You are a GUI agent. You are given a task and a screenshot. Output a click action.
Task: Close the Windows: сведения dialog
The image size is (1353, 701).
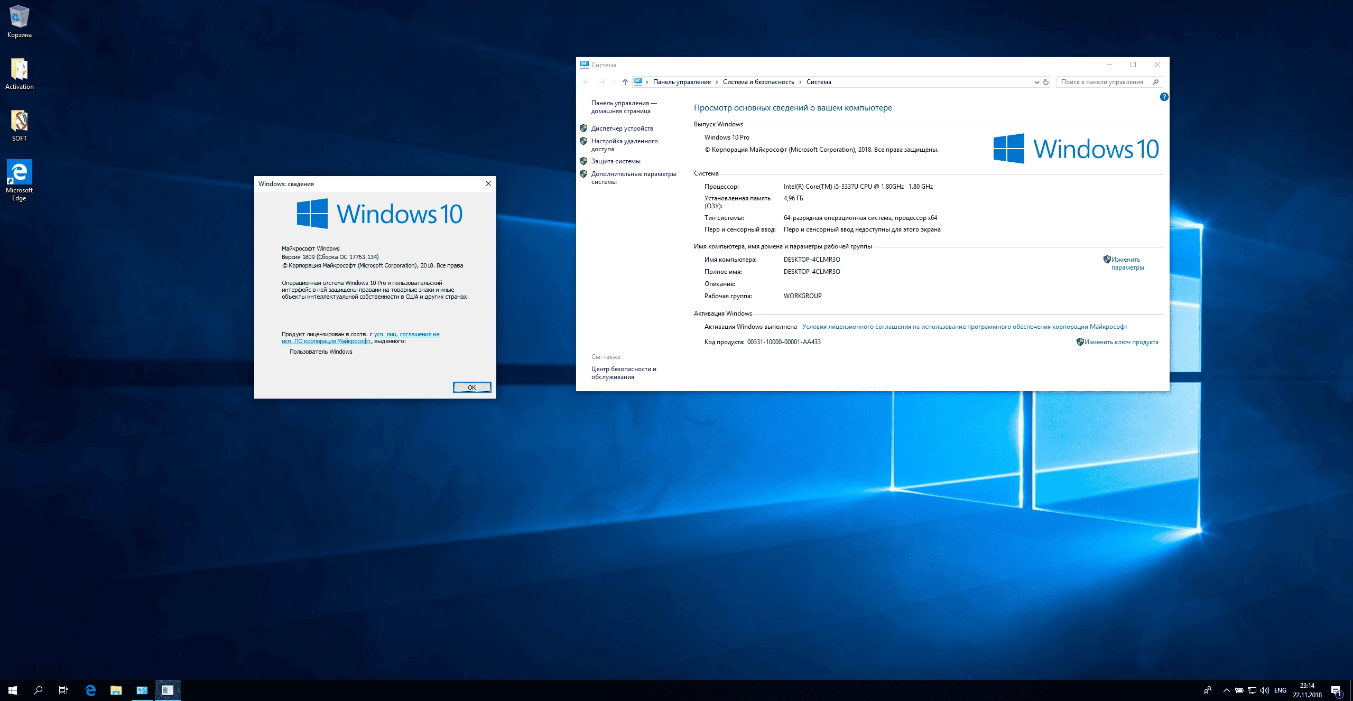[488, 183]
